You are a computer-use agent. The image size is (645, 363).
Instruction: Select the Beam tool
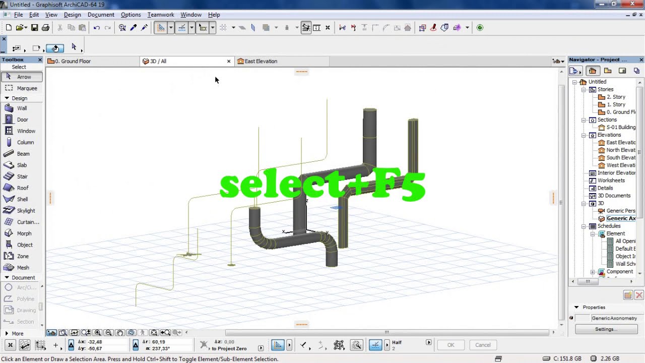tap(21, 154)
